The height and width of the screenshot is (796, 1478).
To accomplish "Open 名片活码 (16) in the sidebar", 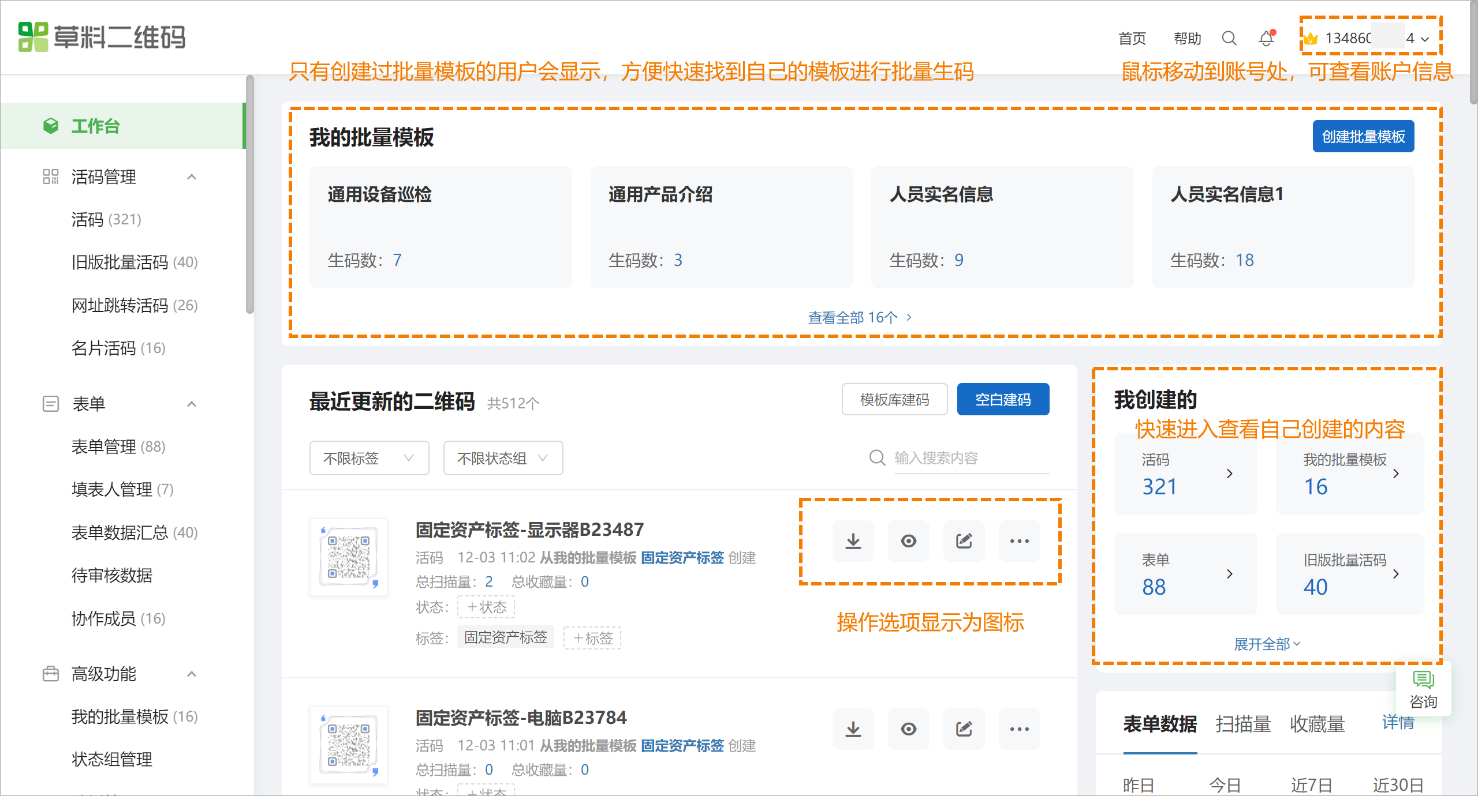I will point(118,348).
